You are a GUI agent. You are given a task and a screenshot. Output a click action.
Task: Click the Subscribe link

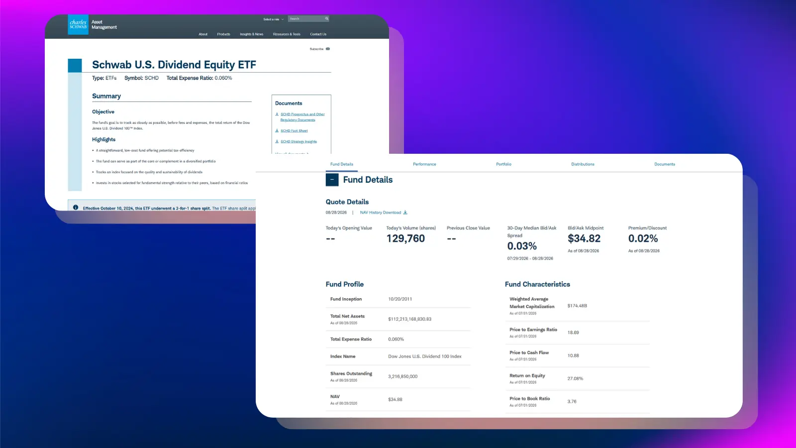[316, 49]
